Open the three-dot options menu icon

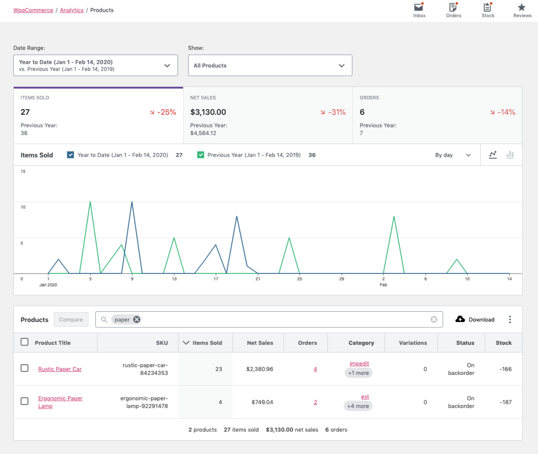(510, 319)
